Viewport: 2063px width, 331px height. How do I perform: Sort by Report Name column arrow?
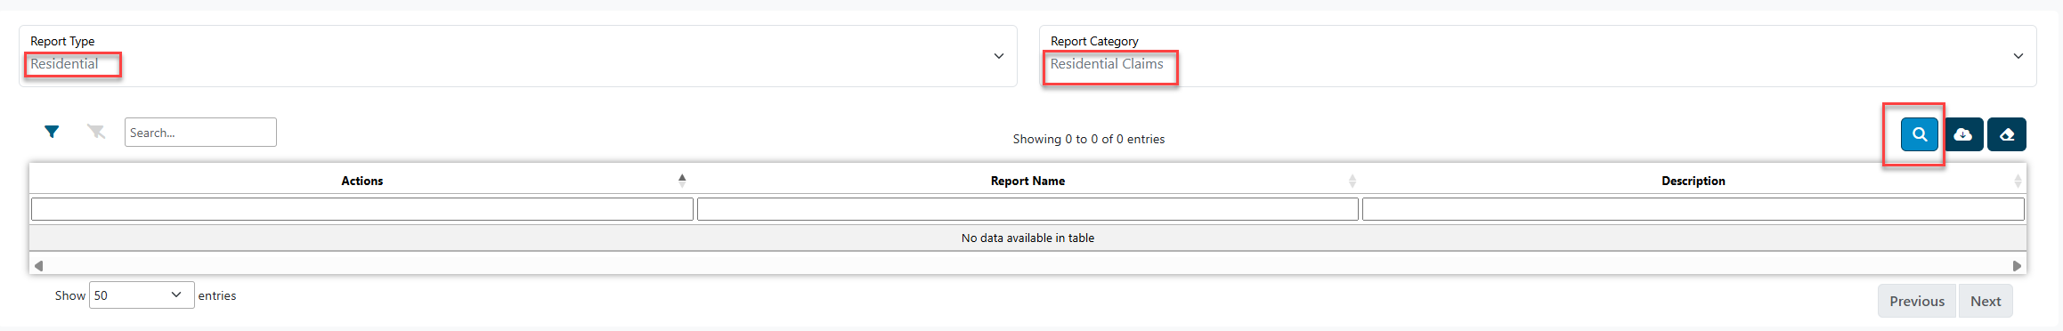click(1352, 181)
